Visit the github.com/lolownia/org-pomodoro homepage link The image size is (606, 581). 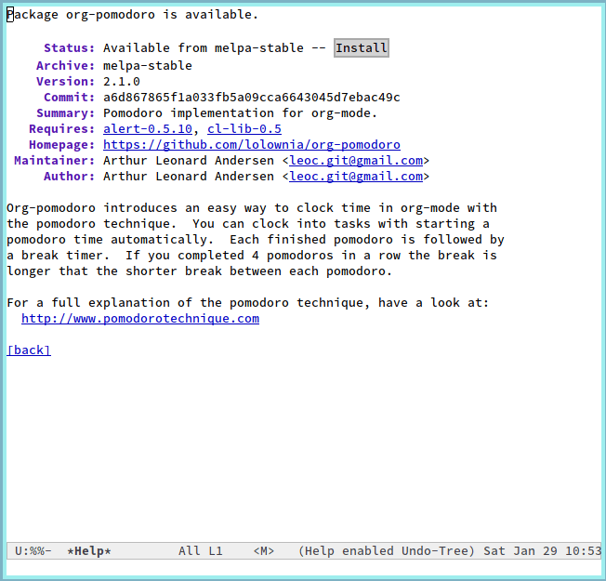[x=252, y=145]
